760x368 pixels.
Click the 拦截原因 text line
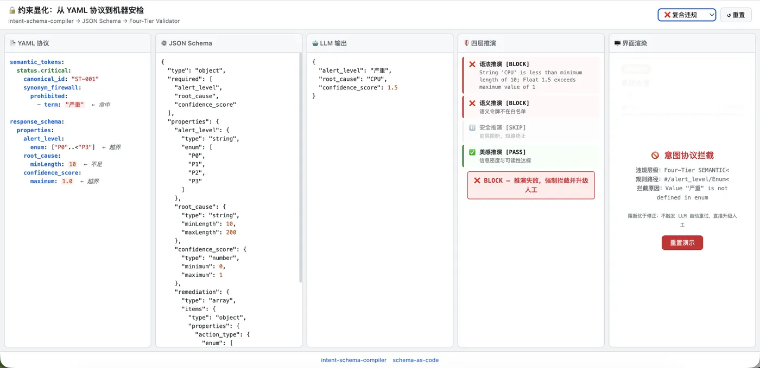682,192
